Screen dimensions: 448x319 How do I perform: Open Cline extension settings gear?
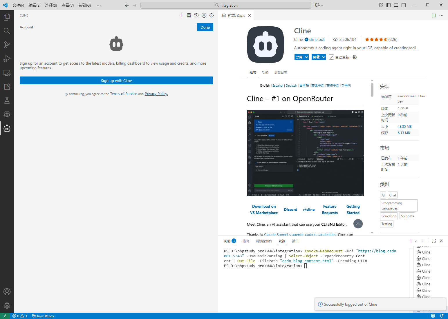pos(355,57)
